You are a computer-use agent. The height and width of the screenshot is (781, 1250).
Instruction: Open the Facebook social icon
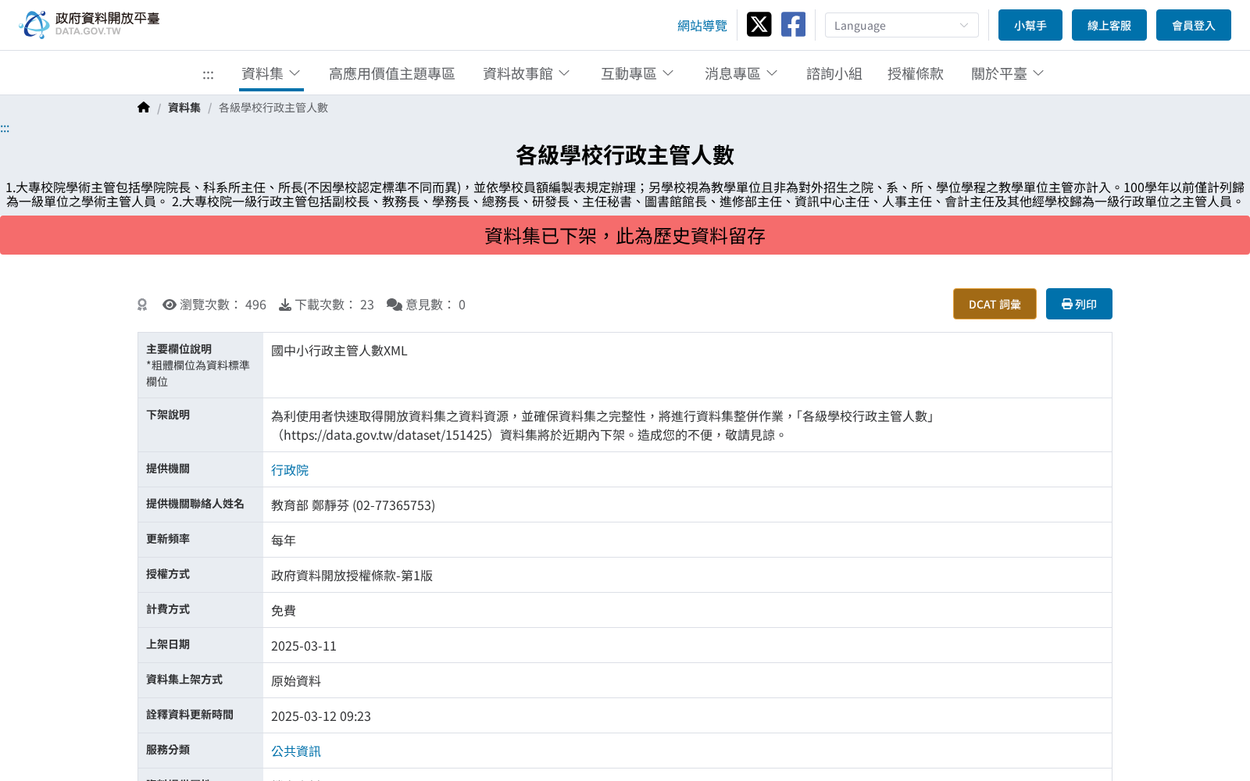click(793, 24)
